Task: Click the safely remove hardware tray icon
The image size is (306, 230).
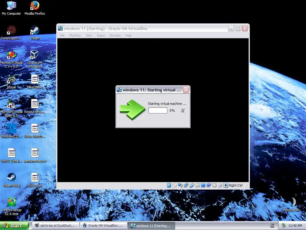Action: coord(284,226)
